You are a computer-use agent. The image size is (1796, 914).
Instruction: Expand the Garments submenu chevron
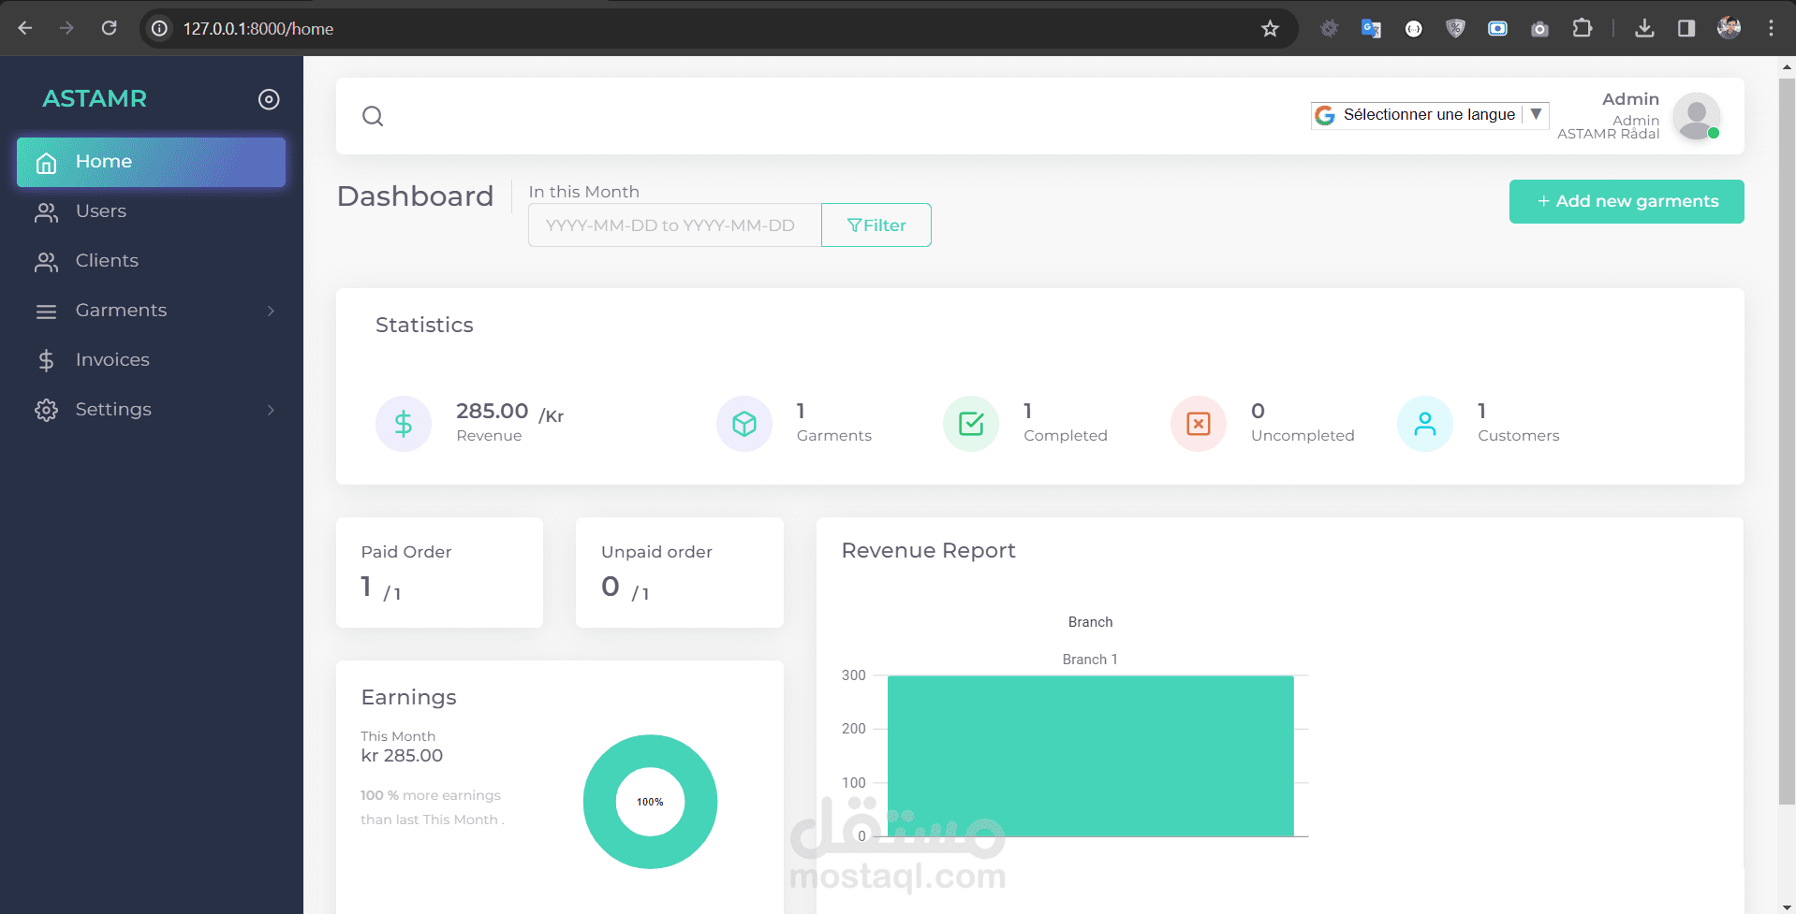tap(271, 311)
